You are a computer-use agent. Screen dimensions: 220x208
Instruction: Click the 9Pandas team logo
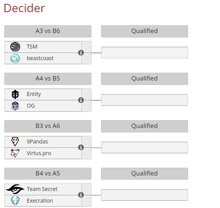tap(15, 142)
